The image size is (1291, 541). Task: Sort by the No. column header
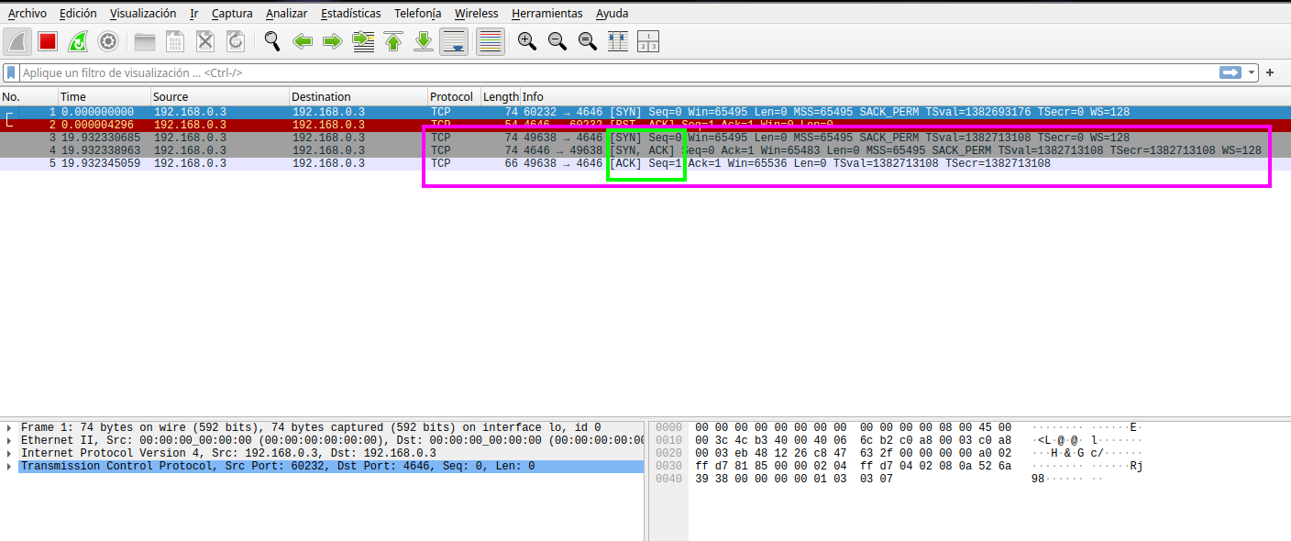(x=29, y=96)
